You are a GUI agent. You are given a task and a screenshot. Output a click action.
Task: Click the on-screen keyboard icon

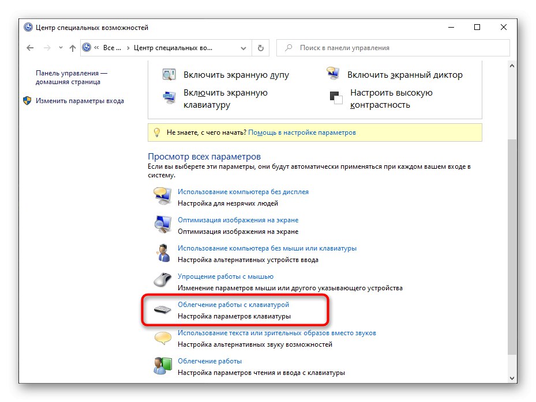(x=169, y=97)
